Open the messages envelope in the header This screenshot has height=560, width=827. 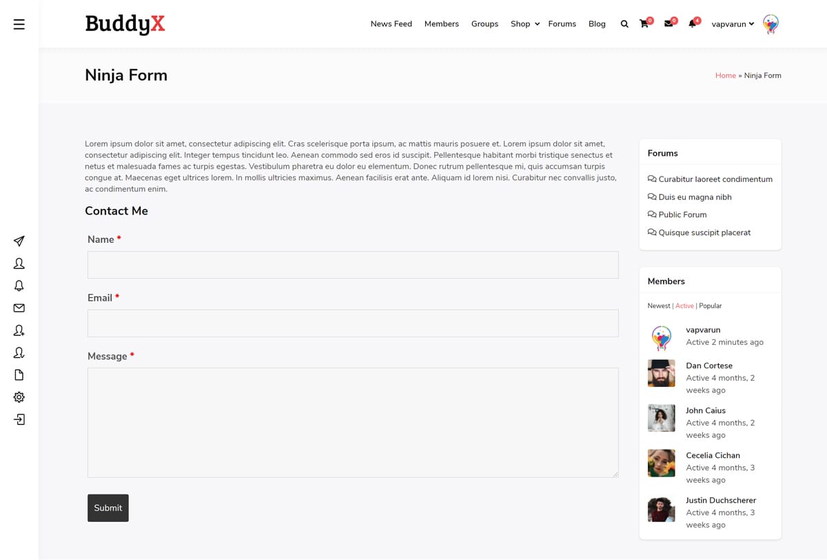668,24
